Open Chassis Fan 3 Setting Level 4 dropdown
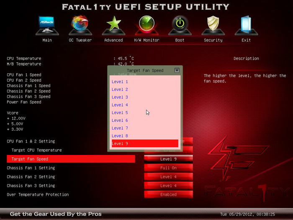 (168, 186)
